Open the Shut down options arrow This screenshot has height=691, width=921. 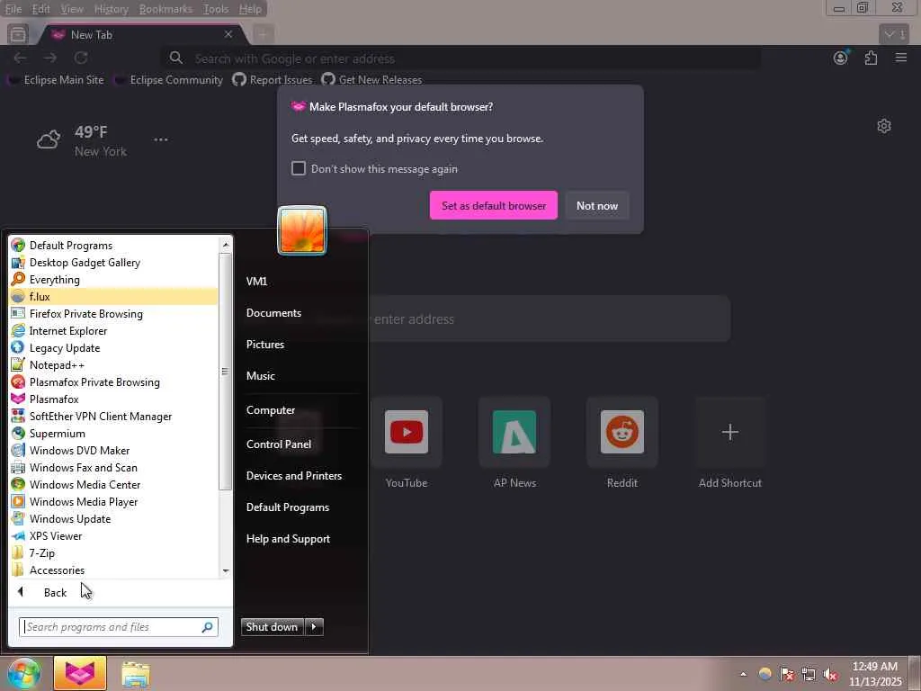pos(314,626)
